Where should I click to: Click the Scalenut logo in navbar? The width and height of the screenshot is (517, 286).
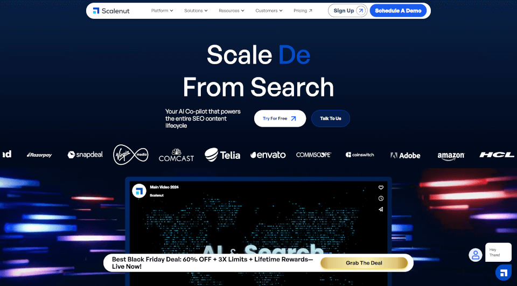(111, 11)
